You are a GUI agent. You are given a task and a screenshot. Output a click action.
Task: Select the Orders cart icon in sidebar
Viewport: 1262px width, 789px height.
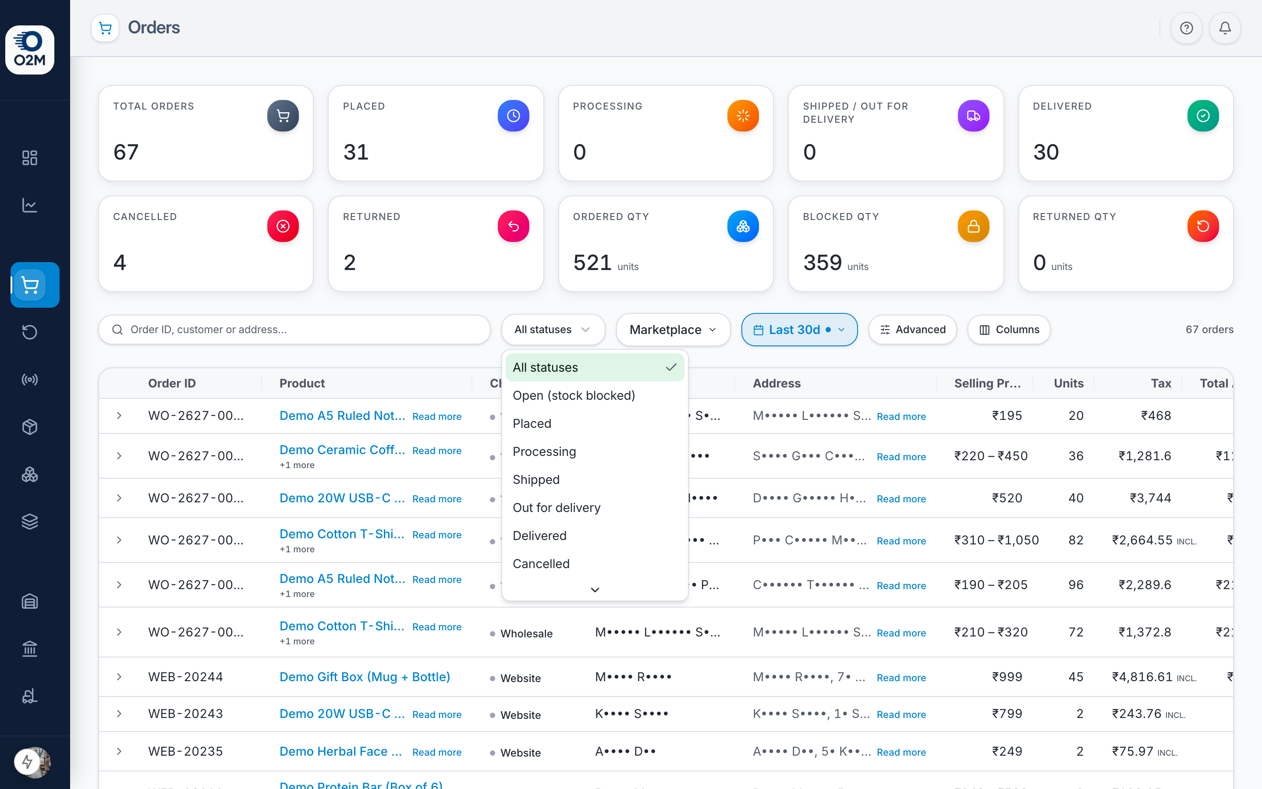pos(35,285)
